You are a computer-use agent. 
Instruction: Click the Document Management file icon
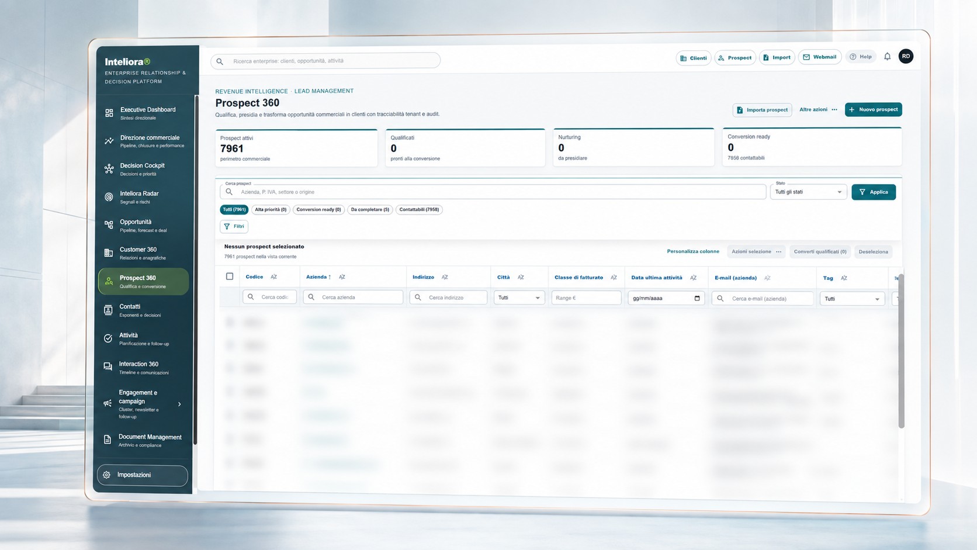[x=108, y=440]
